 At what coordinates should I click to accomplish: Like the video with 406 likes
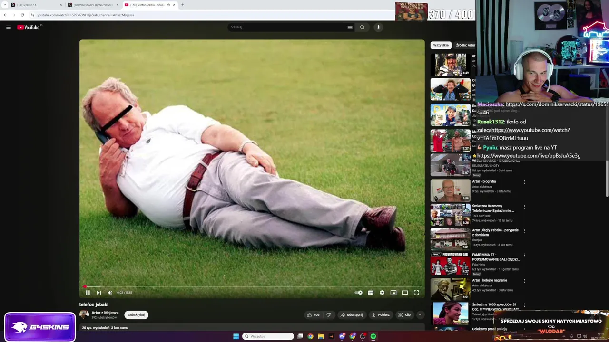click(313, 315)
